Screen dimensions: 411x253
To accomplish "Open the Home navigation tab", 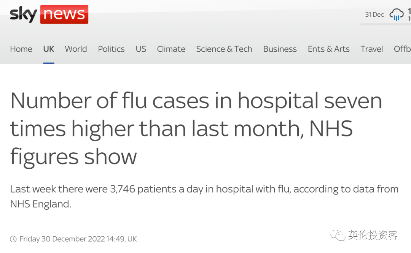I will [21, 49].
